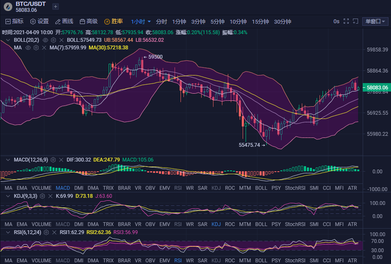Click the pop-out window icon

coord(355,22)
